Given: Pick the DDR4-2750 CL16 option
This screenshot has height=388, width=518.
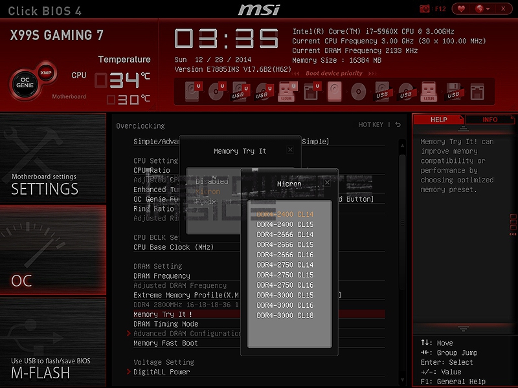Looking at the screenshot, I should pyautogui.click(x=285, y=285).
